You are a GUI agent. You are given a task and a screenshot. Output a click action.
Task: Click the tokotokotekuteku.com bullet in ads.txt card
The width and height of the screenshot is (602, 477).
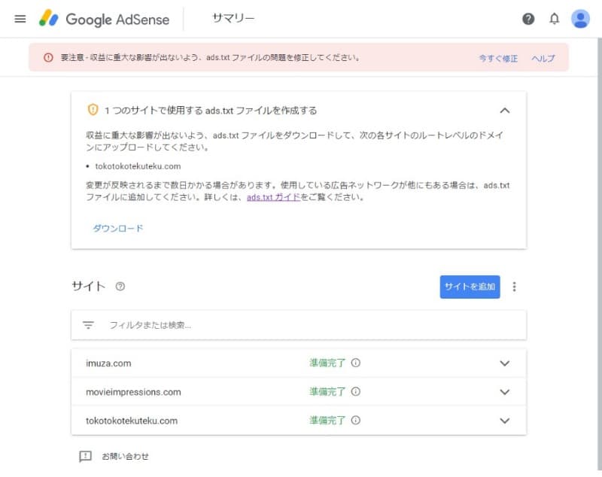138,166
